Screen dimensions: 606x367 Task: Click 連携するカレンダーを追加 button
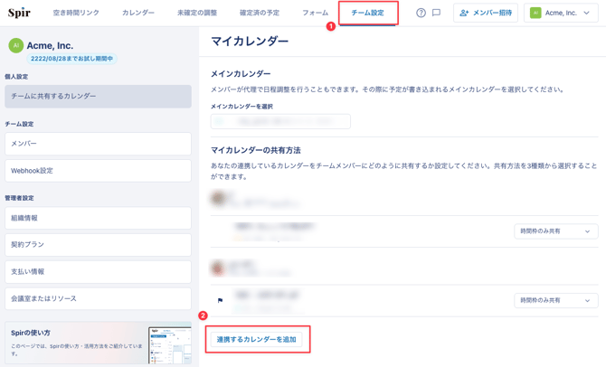(x=257, y=340)
